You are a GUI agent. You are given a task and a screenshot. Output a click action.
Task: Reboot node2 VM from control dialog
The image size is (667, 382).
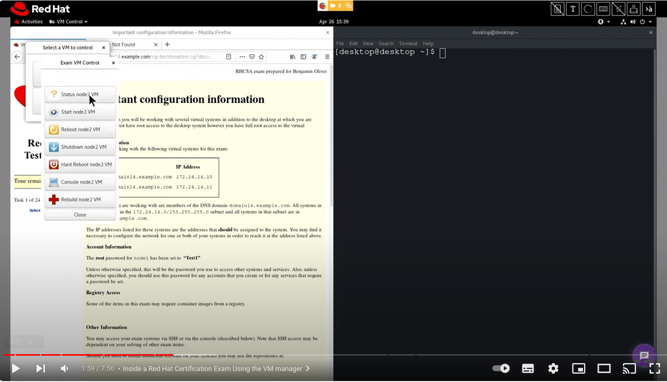(80, 130)
